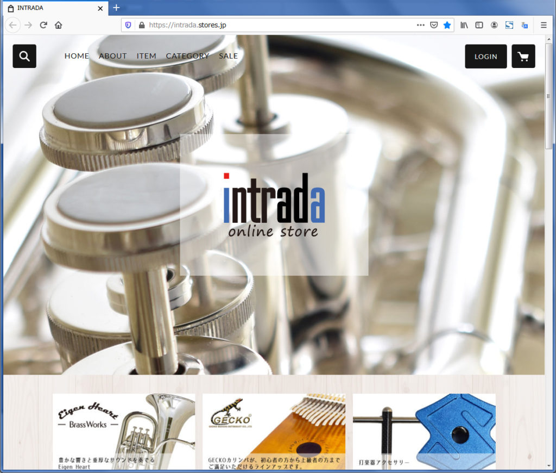The height and width of the screenshot is (473, 556).
Task: Open the percussion accessory banner
Action: 424,432
